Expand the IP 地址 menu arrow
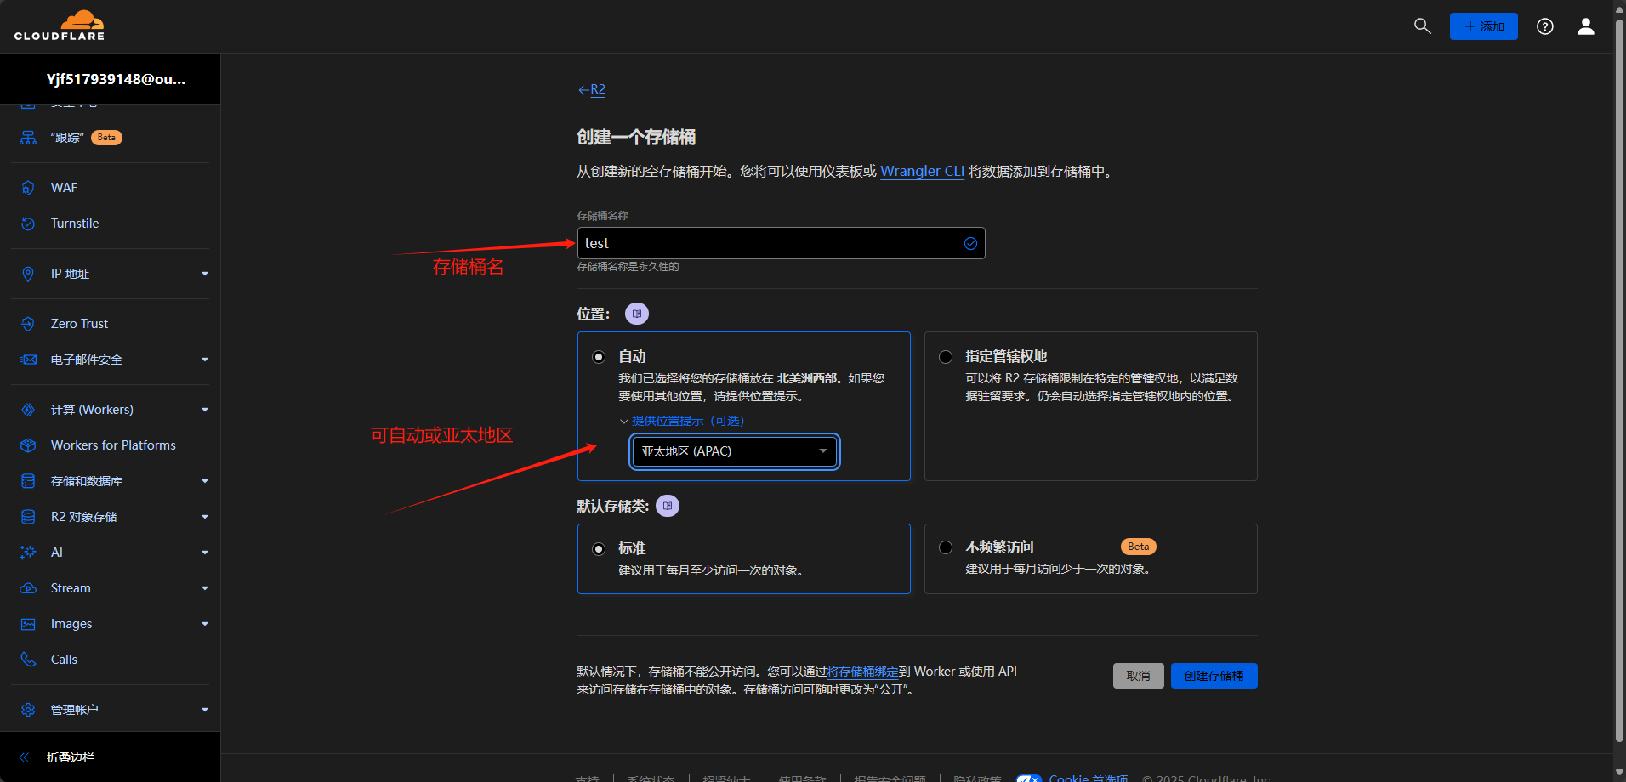Image resolution: width=1626 pixels, height=782 pixels. [205, 274]
